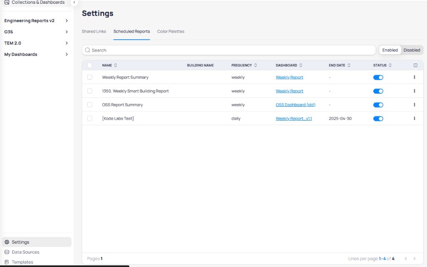Click the 1350, Weekly Smart Building Report name
Viewport: 427px width, 267px height.
[x=136, y=91]
